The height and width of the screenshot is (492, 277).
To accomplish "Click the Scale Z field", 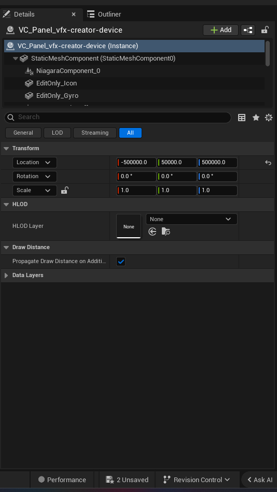I will point(217,191).
